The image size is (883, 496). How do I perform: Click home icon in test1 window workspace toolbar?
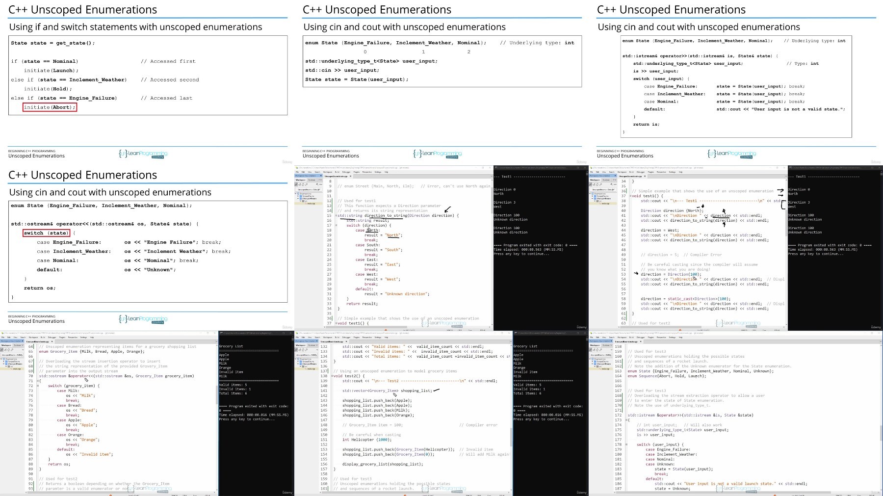[x=597, y=184]
